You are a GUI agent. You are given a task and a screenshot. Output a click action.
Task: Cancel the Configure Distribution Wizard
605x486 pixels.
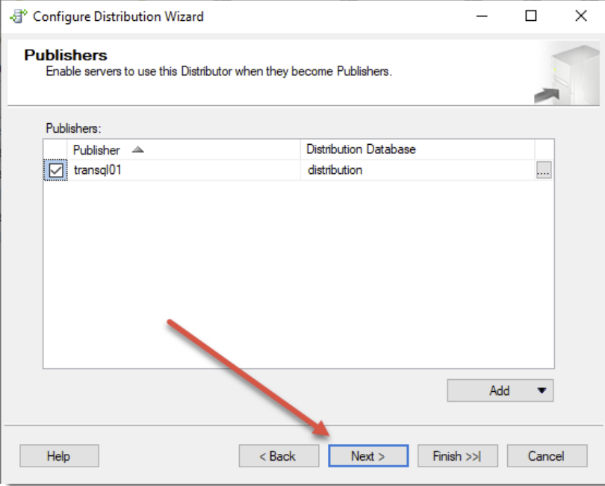click(547, 456)
